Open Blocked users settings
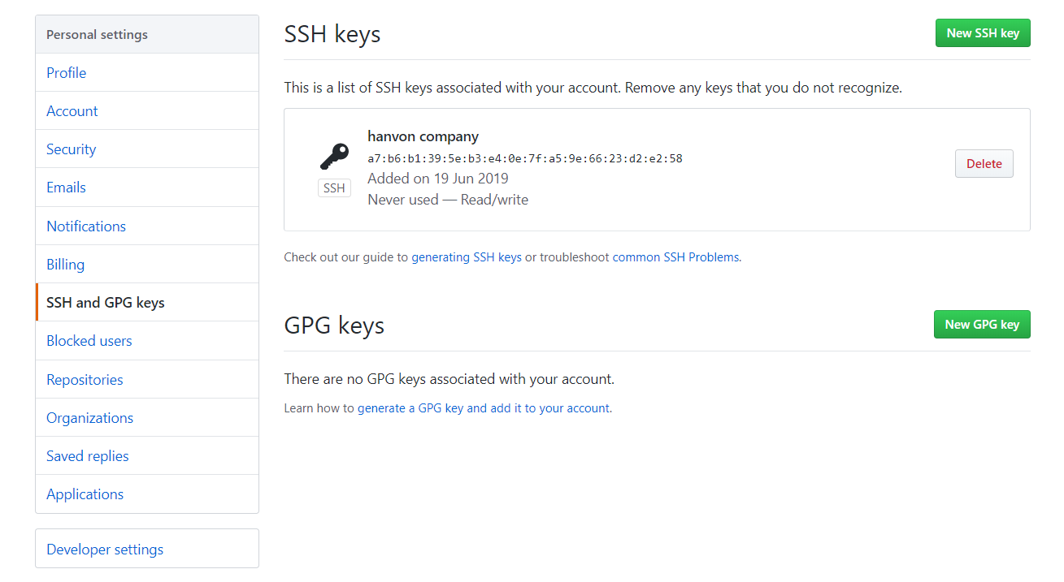The width and height of the screenshot is (1064, 582). pyautogui.click(x=89, y=341)
